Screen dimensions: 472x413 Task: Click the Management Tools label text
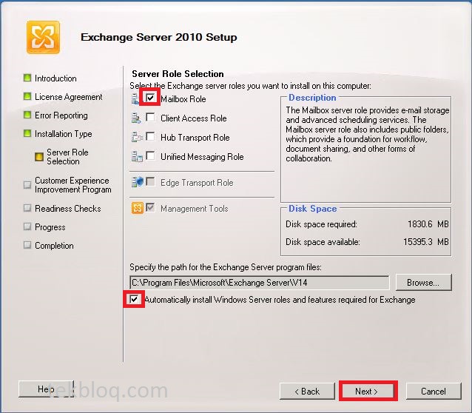[194, 209]
